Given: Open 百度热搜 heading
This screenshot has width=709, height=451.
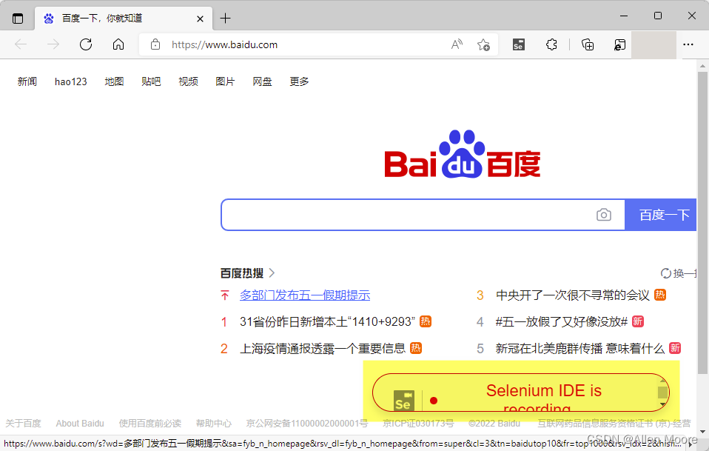Looking at the screenshot, I should click(242, 273).
